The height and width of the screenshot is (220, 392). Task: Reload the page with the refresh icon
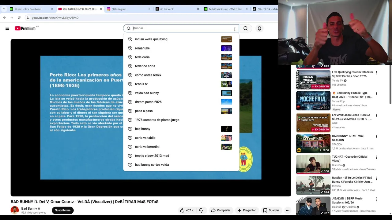click(x=19, y=18)
